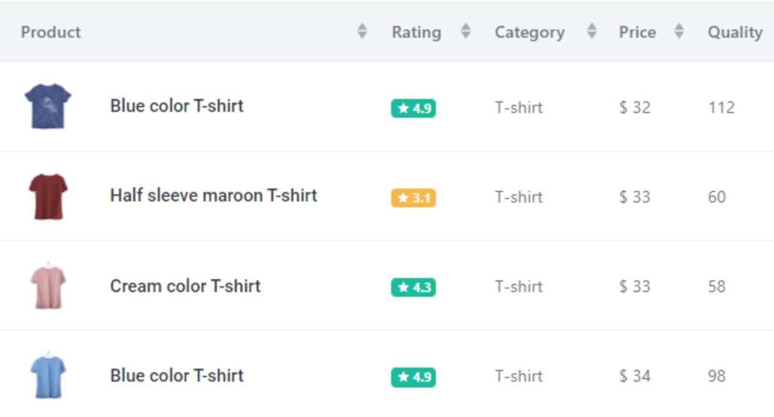Screen dimensions: 774x417
Task: Click T-shirt category in maroon row
Action: pyautogui.click(x=518, y=197)
